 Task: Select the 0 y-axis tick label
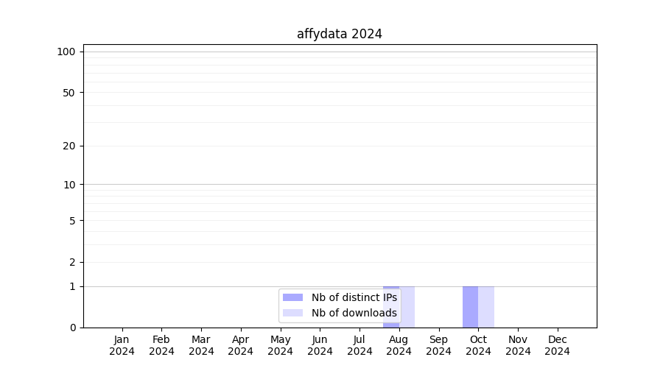[72, 328]
